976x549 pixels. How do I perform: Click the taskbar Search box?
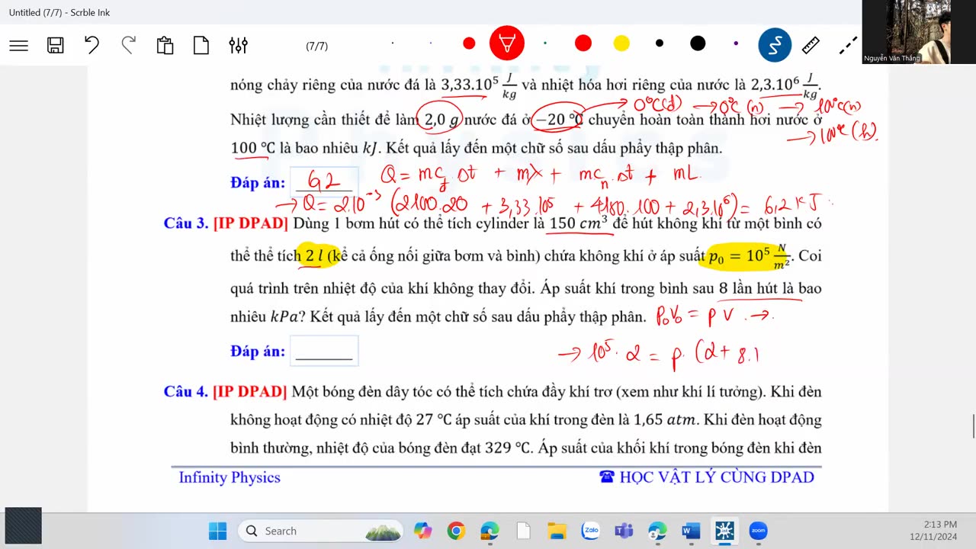321,531
